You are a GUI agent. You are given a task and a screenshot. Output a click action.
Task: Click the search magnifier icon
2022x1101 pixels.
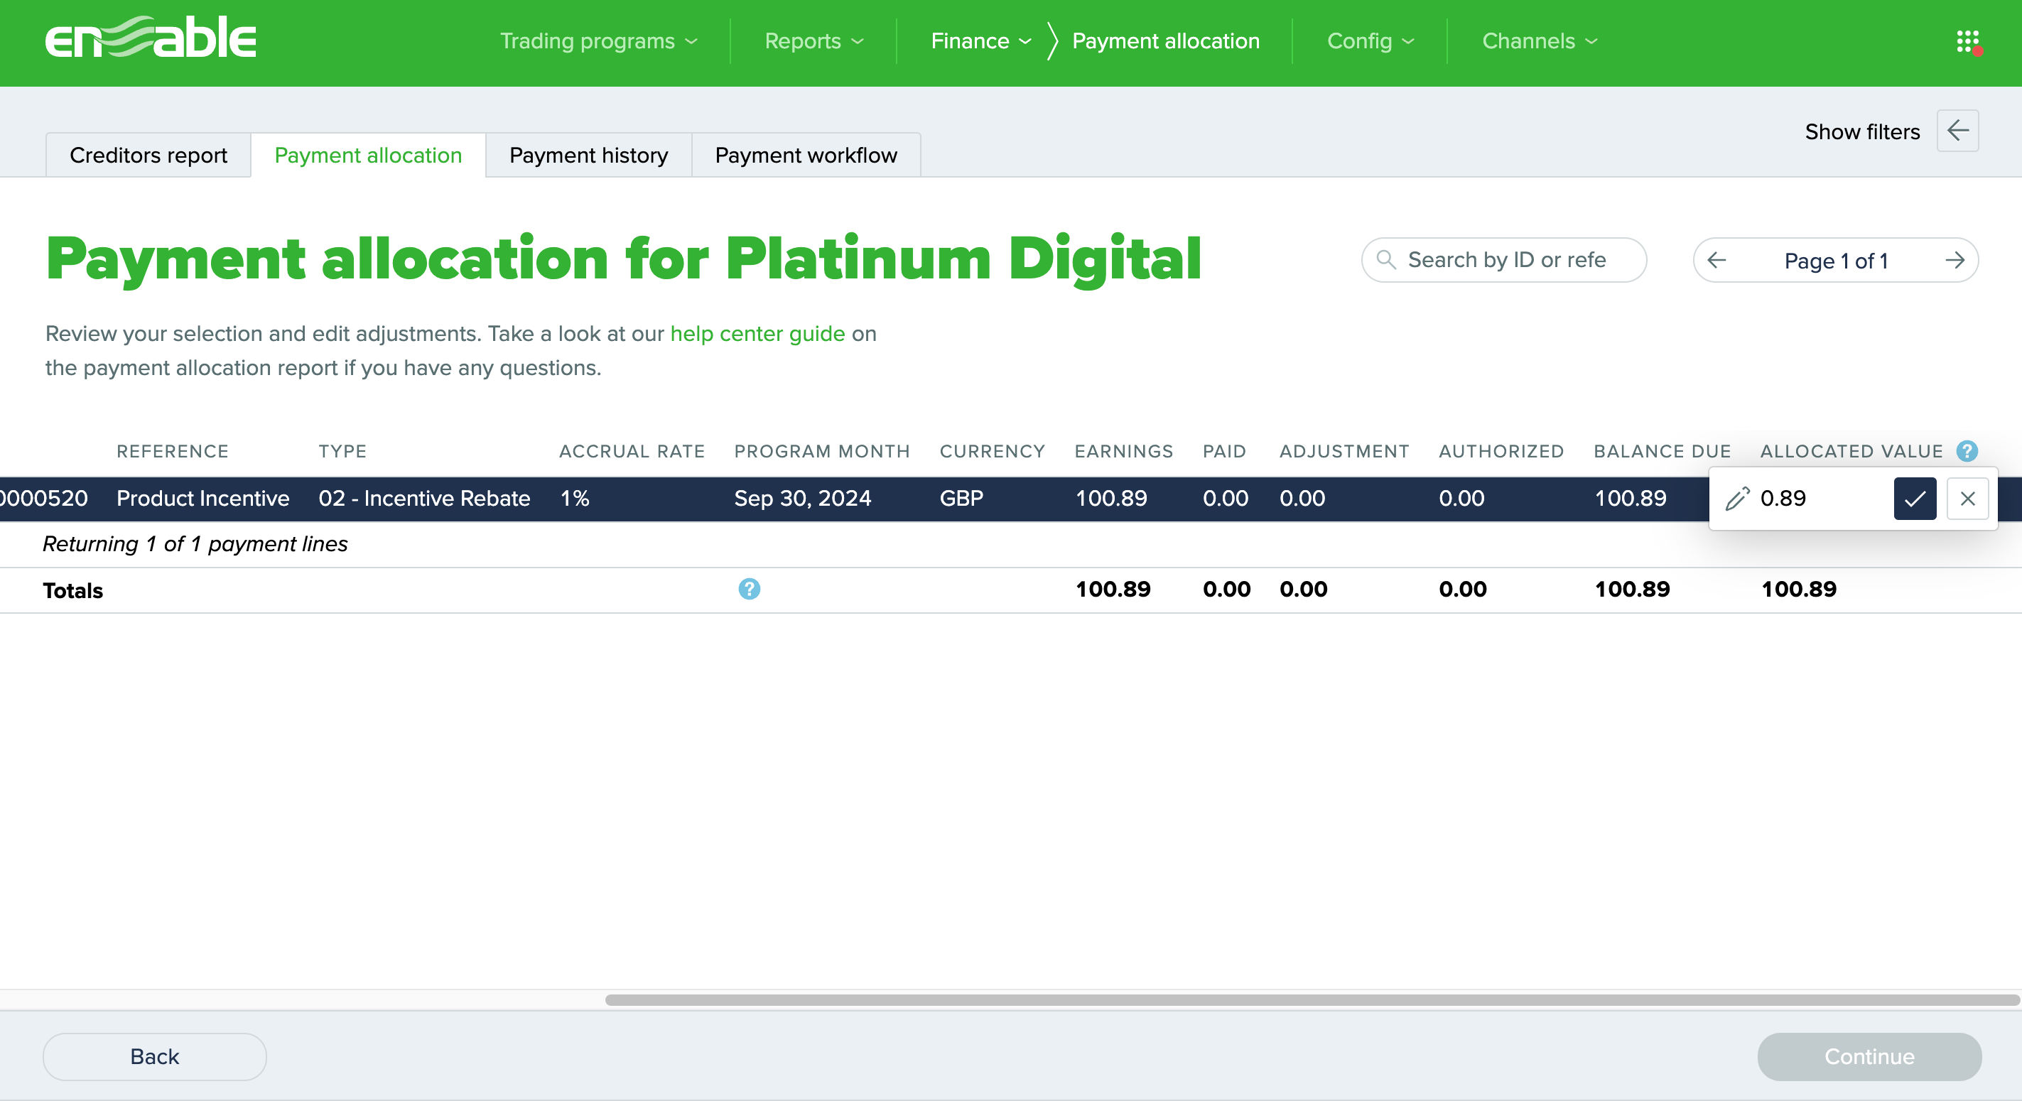(1386, 260)
